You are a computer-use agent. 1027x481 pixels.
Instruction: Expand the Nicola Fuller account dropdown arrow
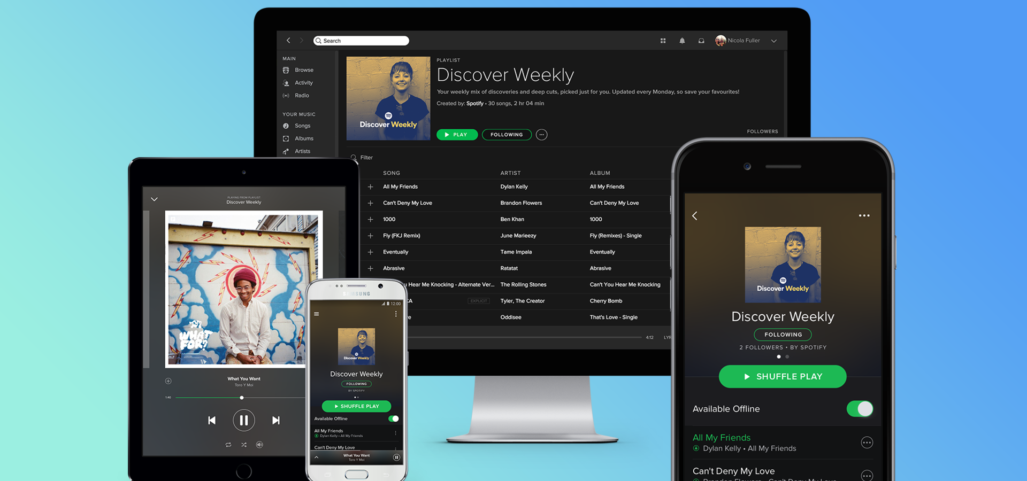point(773,41)
